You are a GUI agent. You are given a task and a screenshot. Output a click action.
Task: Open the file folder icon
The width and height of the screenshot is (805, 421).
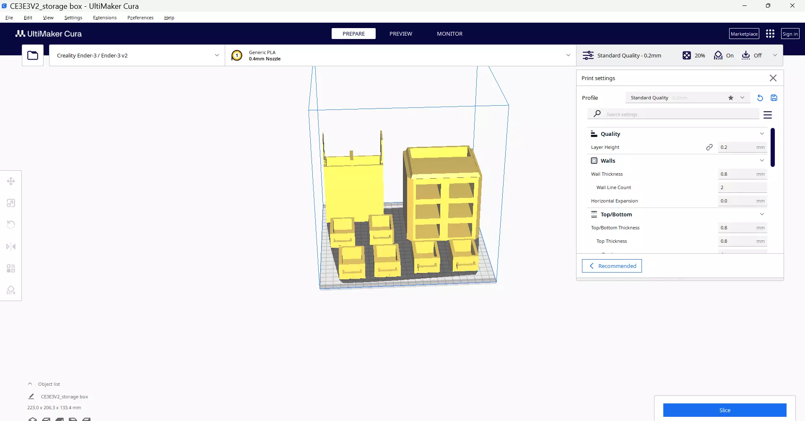click(x=33, y=55)
